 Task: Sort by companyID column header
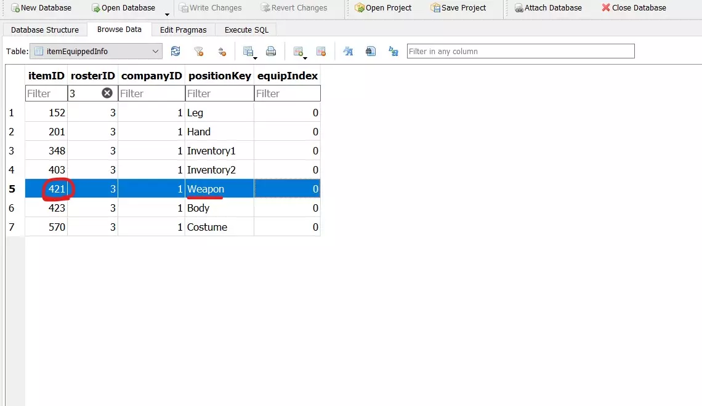pyautogui.click(x=151, y=76)
